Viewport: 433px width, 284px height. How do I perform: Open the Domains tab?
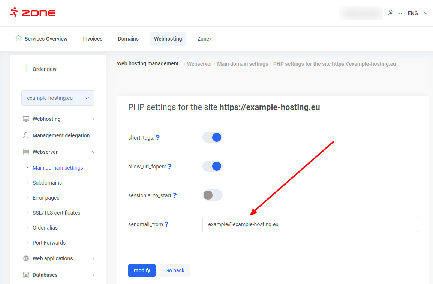[x=128, y=39]
